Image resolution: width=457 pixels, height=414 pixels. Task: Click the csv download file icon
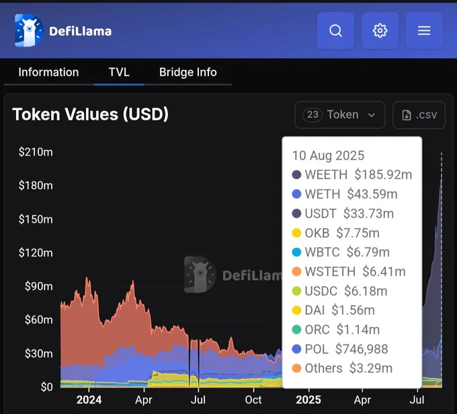coord(407,115)
